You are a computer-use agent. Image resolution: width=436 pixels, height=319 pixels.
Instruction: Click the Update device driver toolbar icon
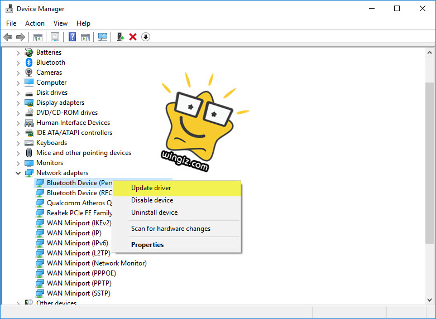pyautogui.click(x=121, y=37)
